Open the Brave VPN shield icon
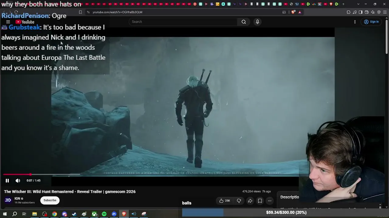This screenshot has height=218, width=389. (x=379, y=12)
